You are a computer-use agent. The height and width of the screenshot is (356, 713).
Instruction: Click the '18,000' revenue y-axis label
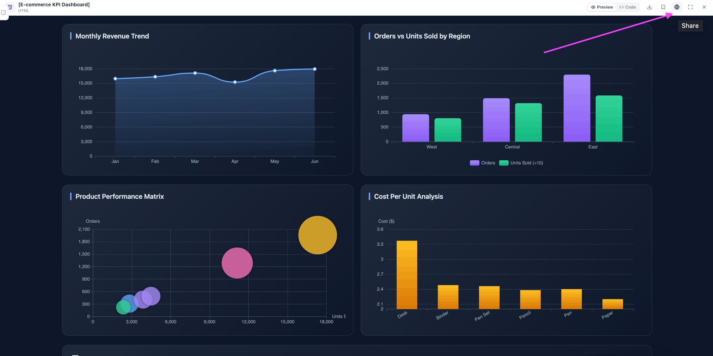85,69
